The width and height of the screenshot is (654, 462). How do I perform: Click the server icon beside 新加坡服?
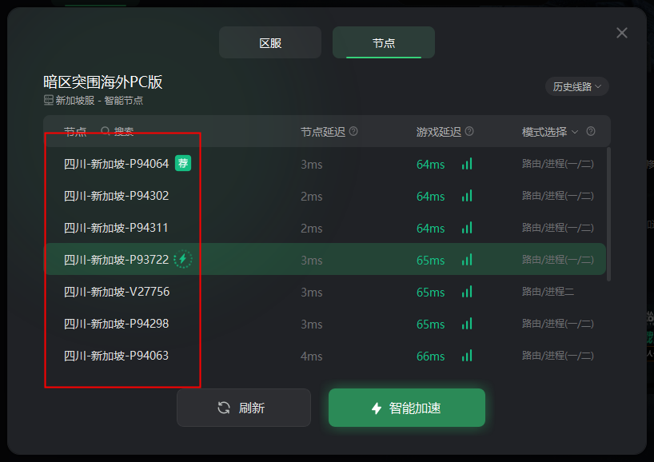[x=49, y=100]
